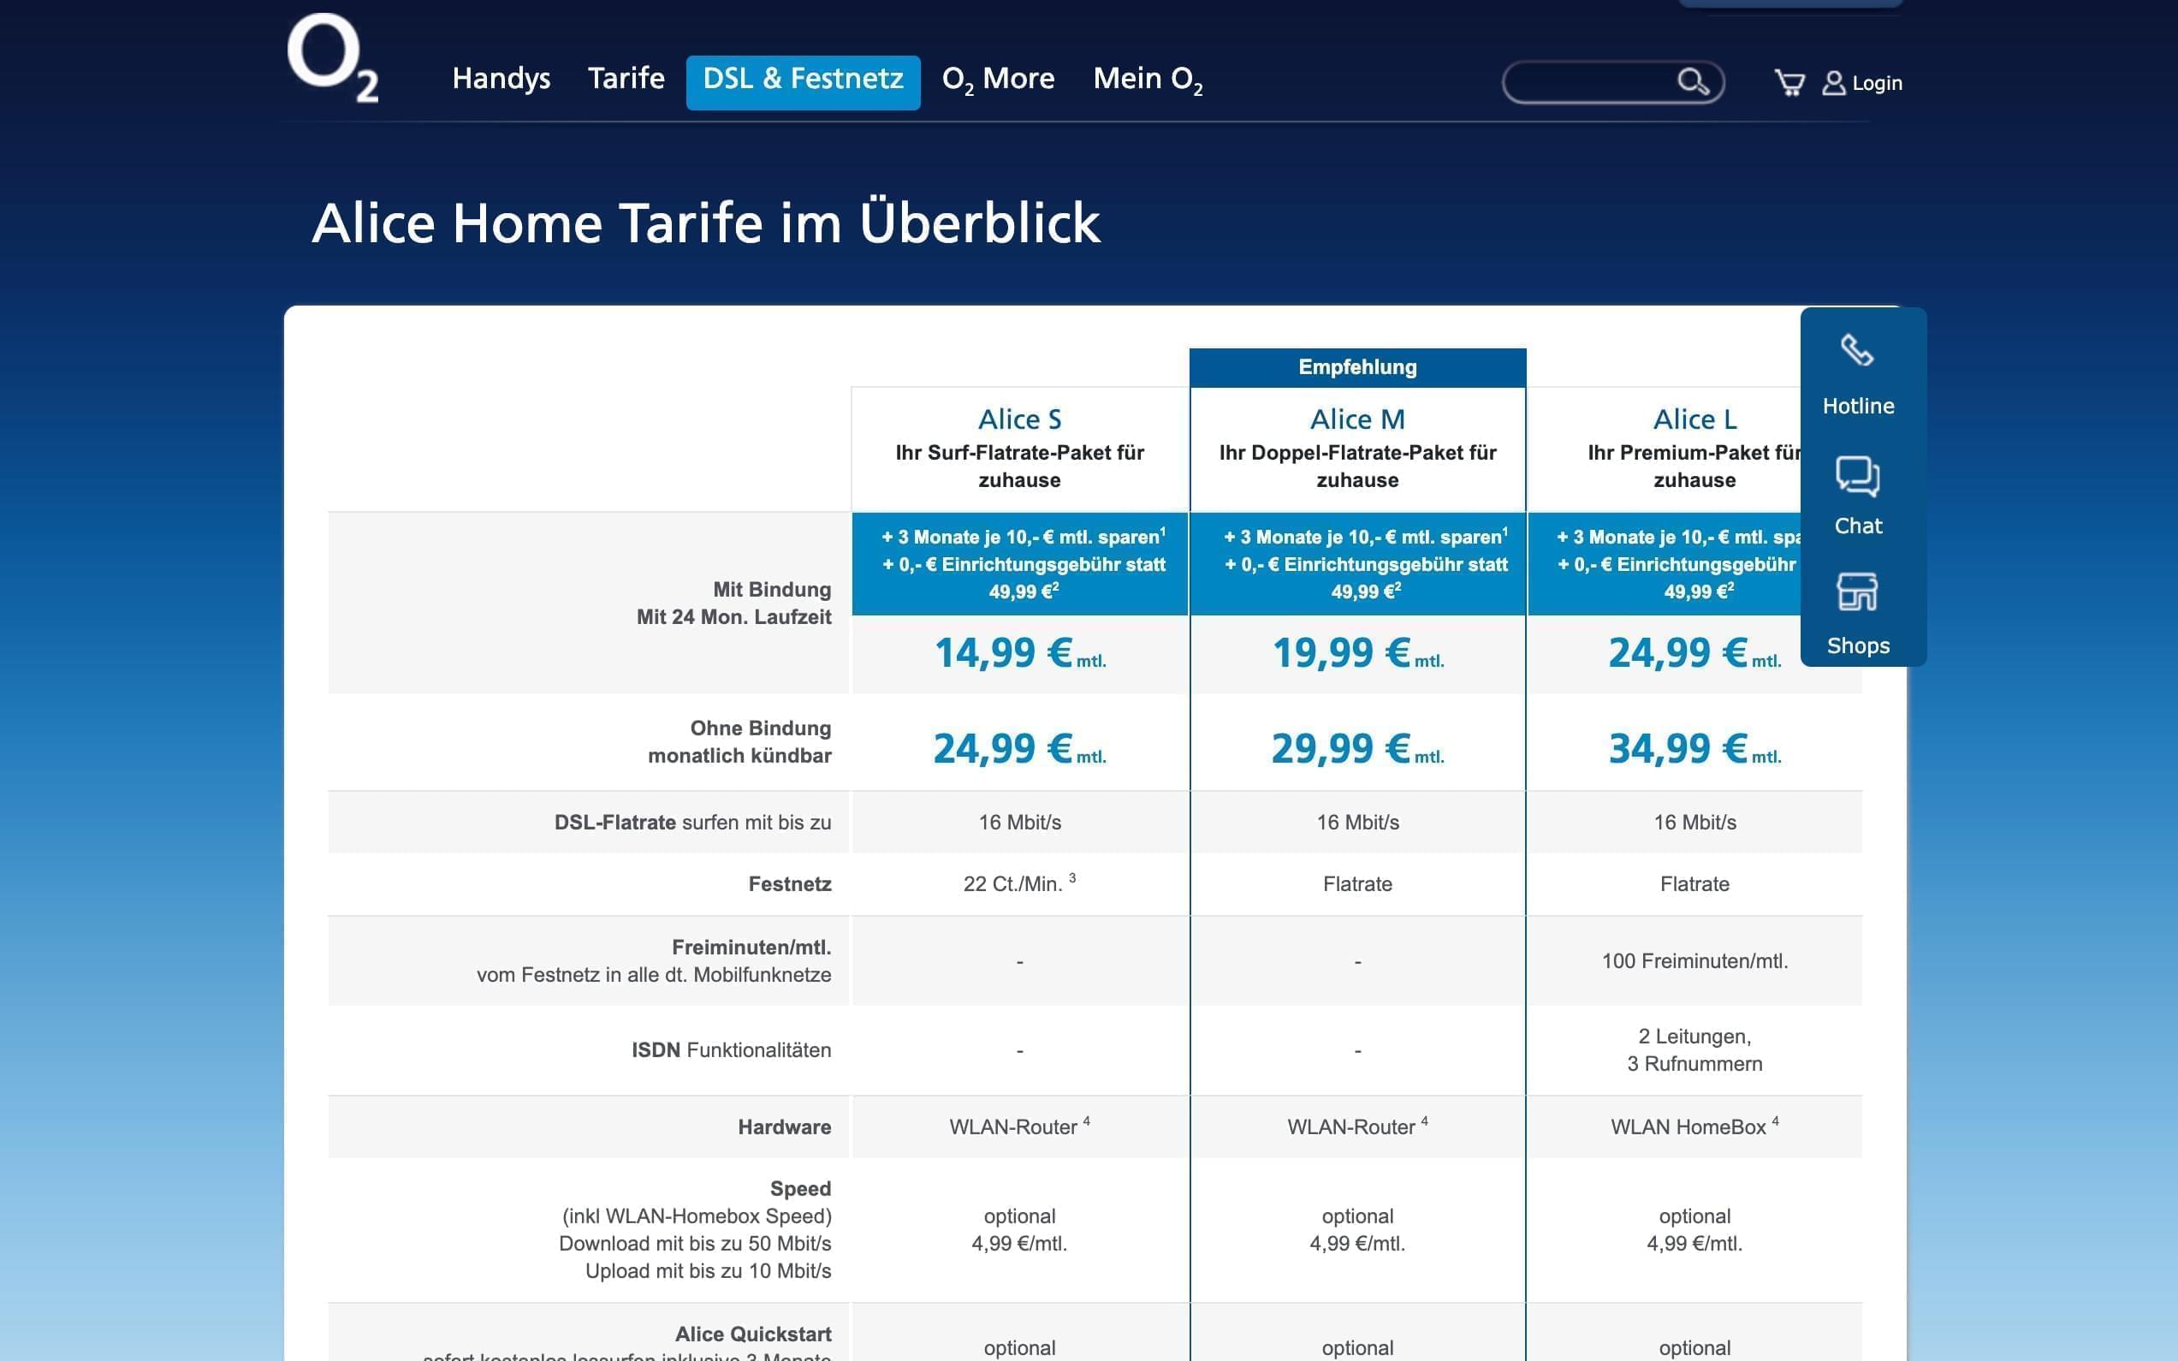Click the Login link
This screenshot has width=2178, height=1361.
[x=1877, y=83]
